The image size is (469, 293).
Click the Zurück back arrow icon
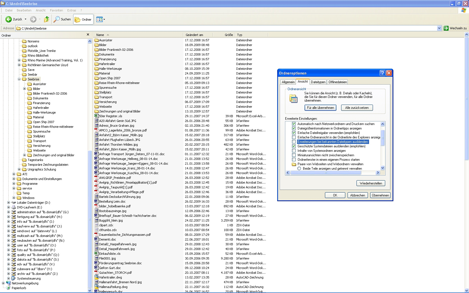[9, 19]
